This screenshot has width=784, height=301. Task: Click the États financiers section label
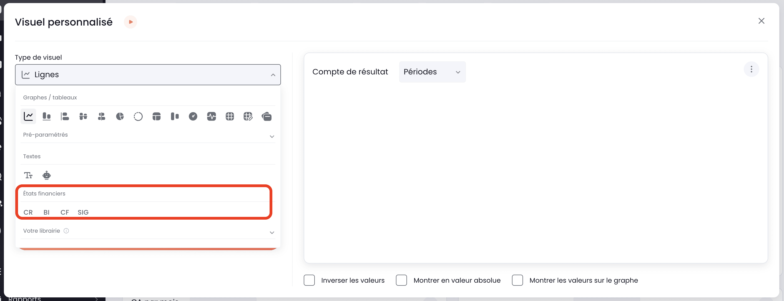(x=44, y=194)
